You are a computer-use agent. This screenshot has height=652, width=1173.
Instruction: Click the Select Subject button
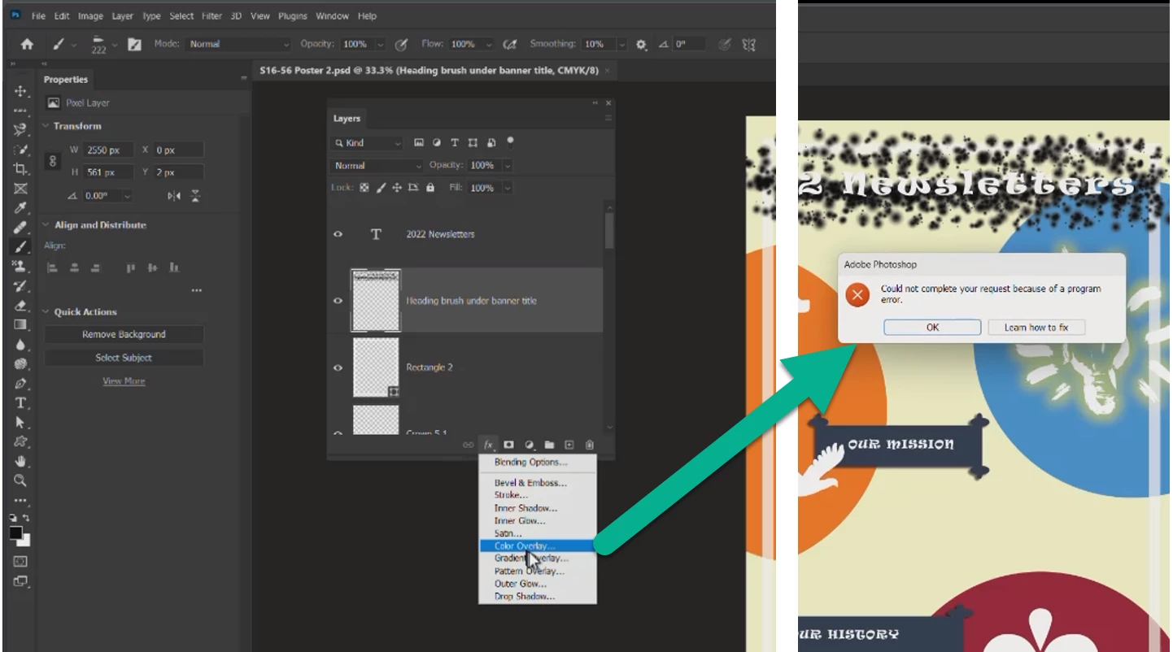point(124,358)
